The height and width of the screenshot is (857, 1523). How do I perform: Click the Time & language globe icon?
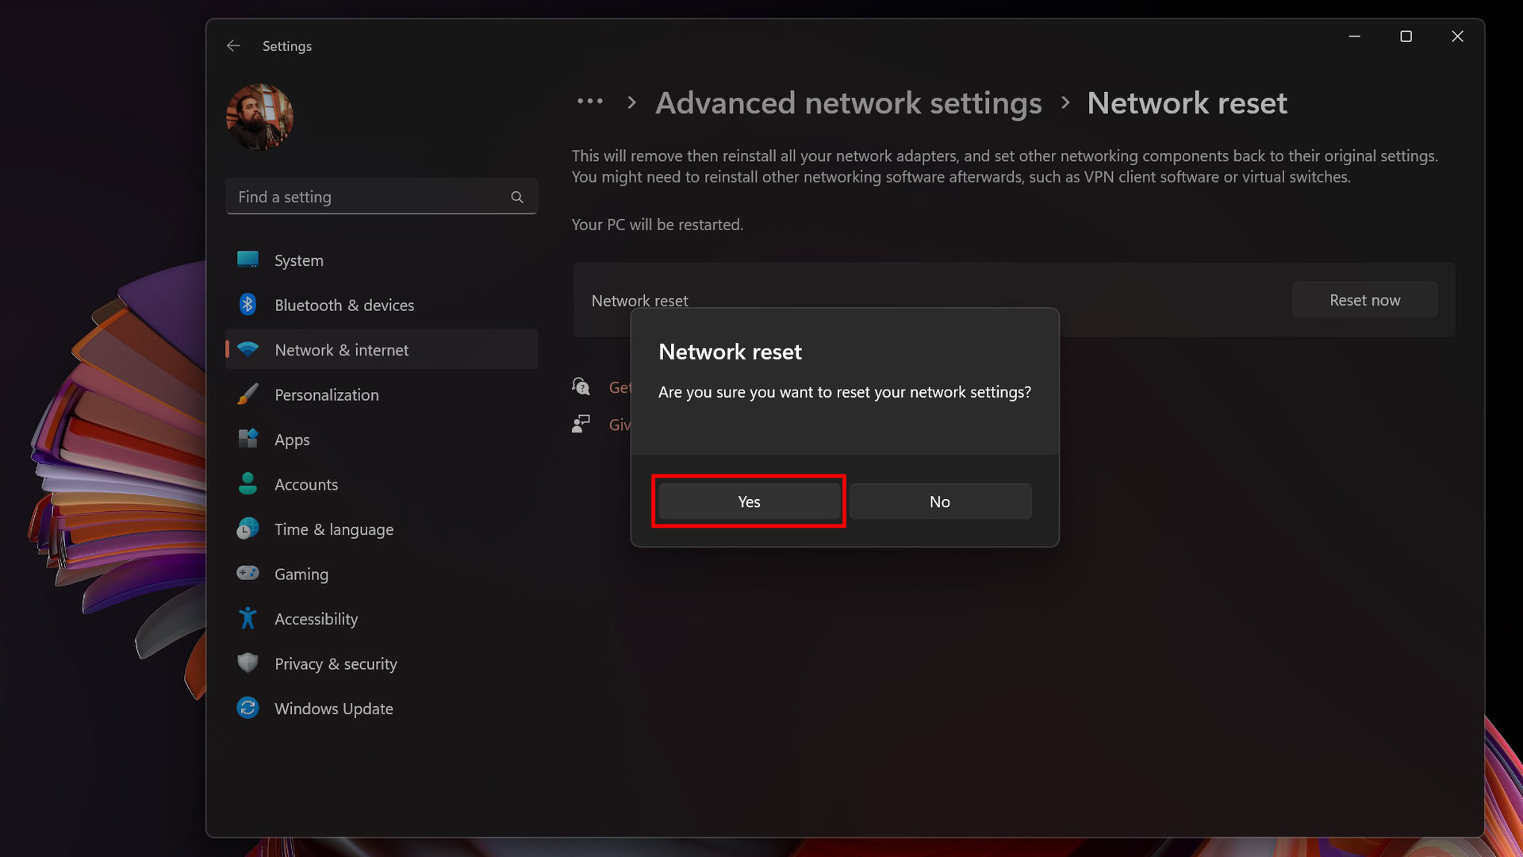(x=247, y=528)
